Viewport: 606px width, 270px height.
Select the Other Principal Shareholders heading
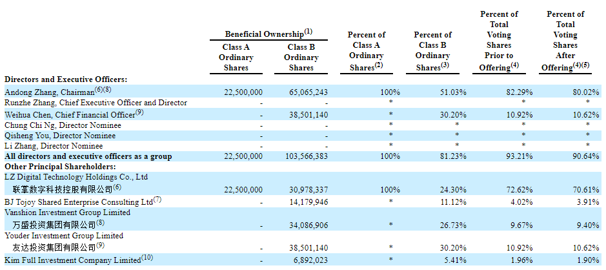pos(60,167)
